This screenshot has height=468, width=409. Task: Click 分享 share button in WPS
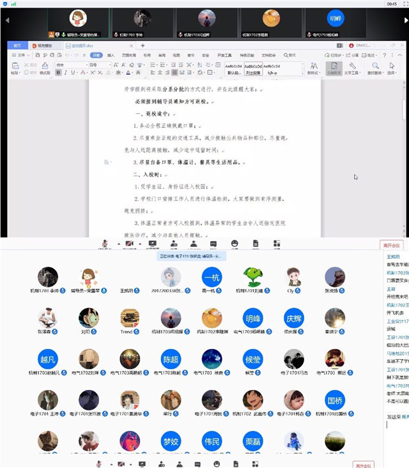(x=352, y=55)
